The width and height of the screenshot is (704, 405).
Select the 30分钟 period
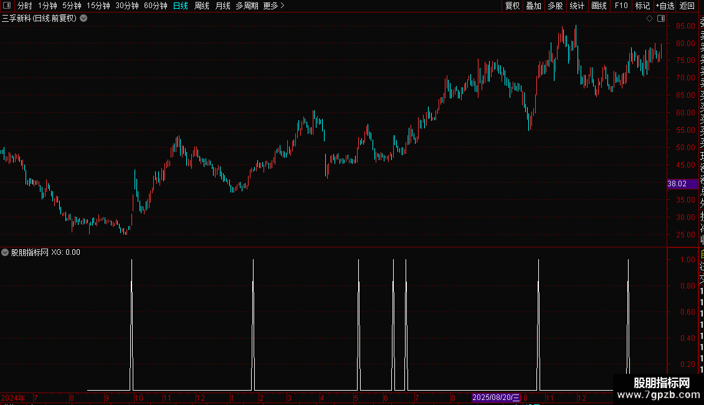click(x=127, y=6)
